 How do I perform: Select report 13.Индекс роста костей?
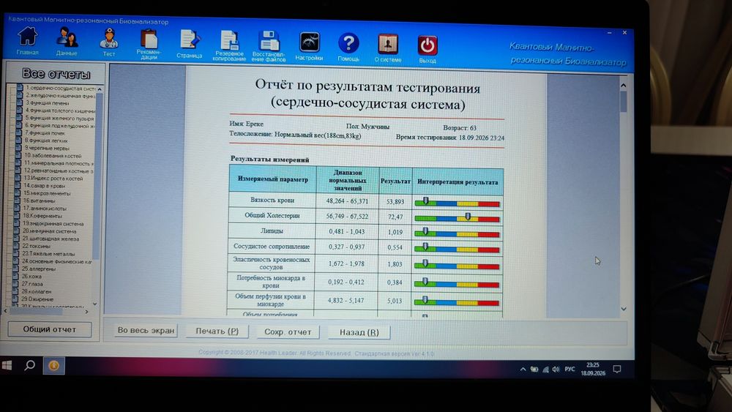(53, 179)
